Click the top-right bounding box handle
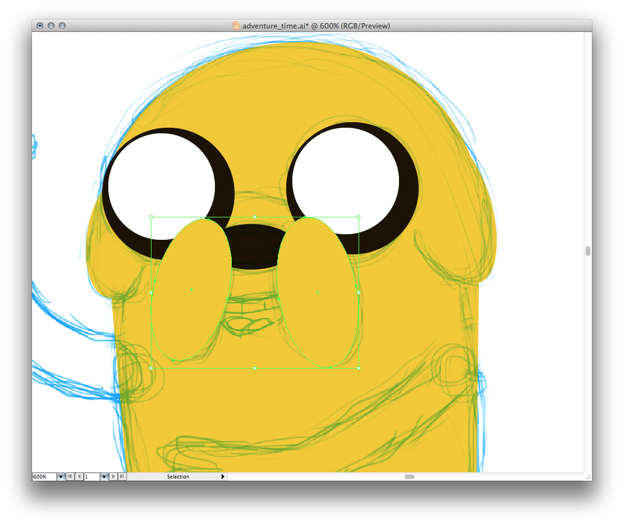This screenshot has height=525, width=624. (359, 217)
